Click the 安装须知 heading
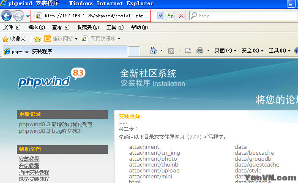The width and height of the screenshot is (298, 183). [x=130, y=116]
